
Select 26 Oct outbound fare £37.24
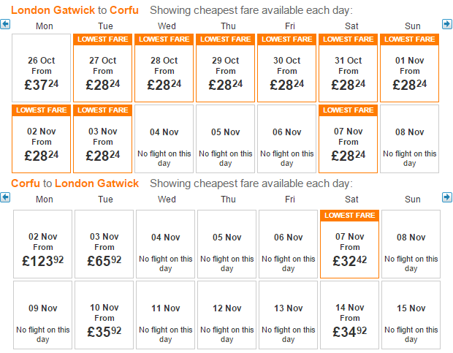pyautogui.click(x=42, y=68)
